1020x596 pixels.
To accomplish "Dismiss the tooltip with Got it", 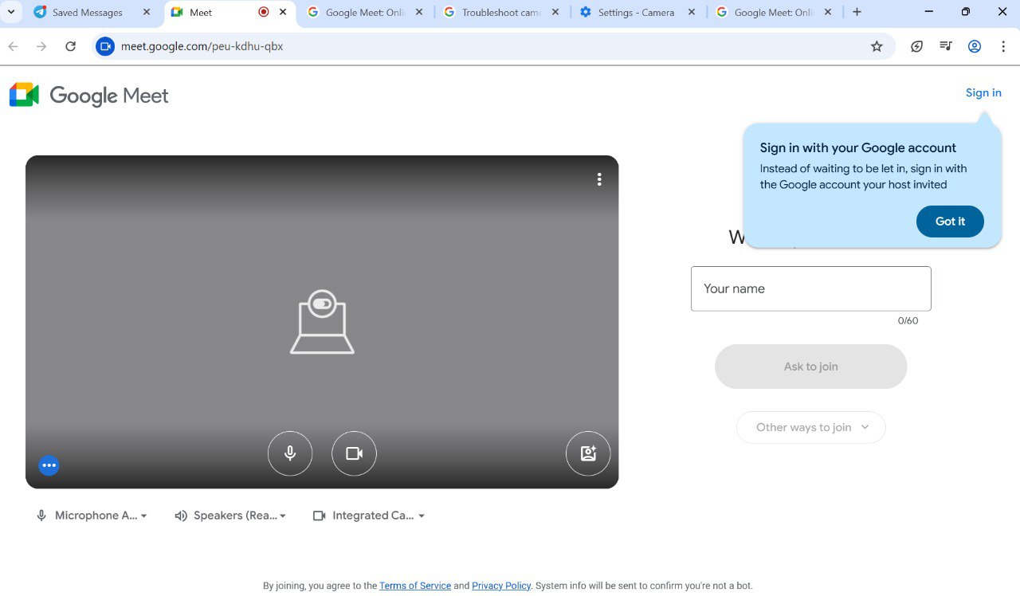I will tap(950, 222).
